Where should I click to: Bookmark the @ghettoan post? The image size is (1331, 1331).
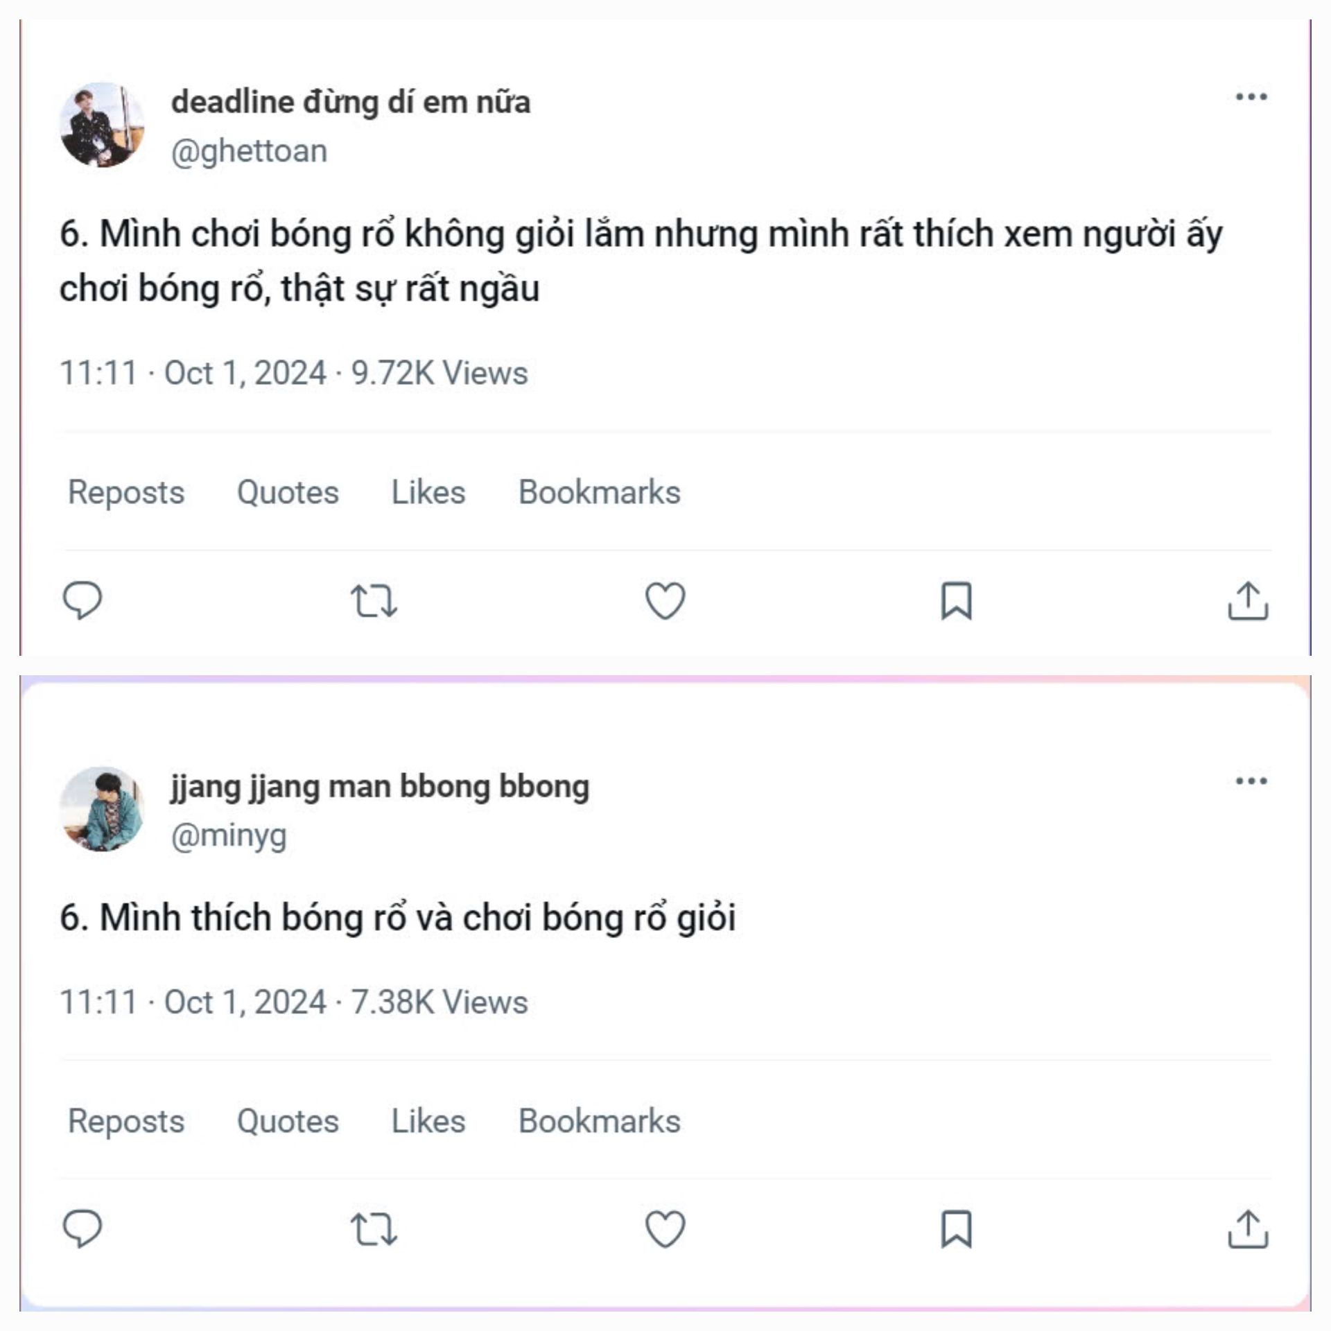coord(957,600)
